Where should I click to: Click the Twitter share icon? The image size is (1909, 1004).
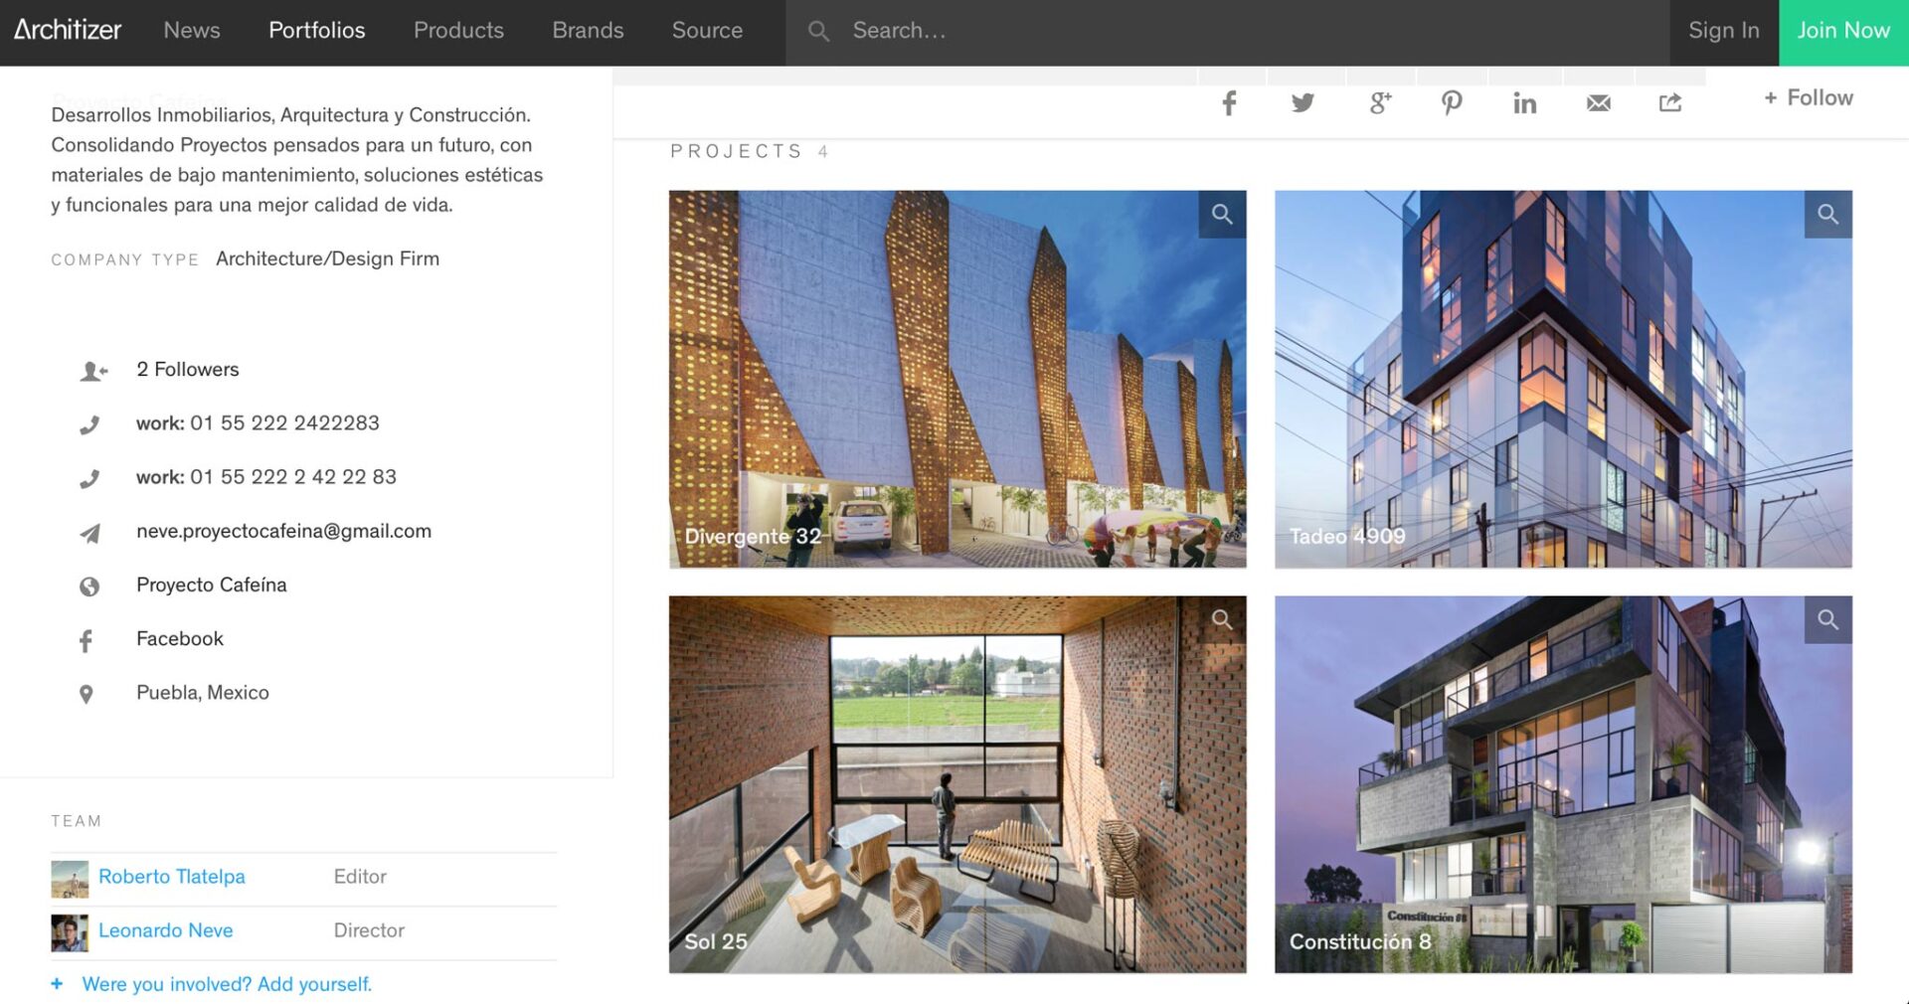1302,103
